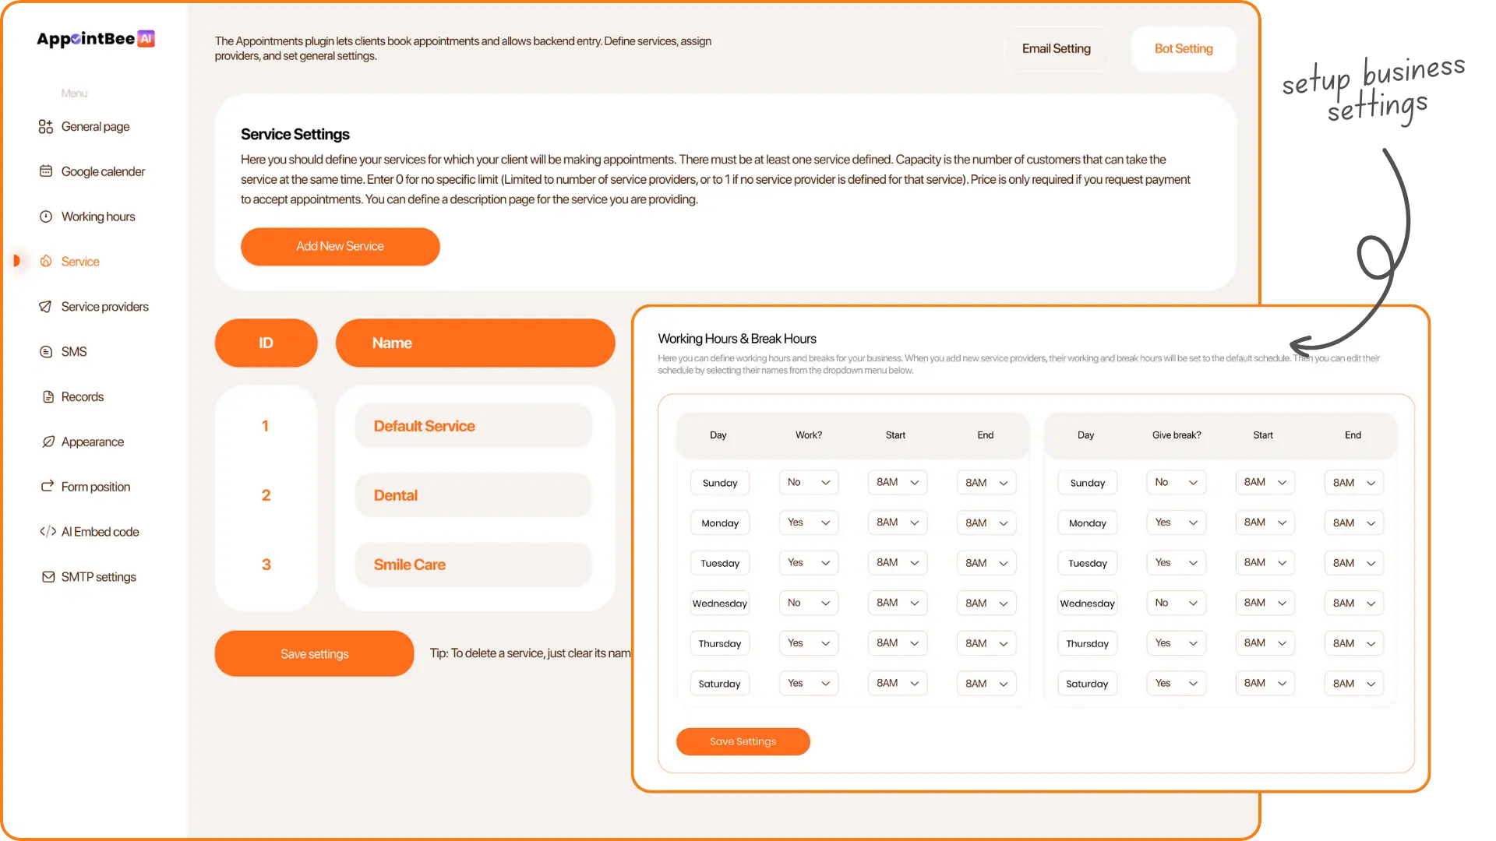The image size is (1496, 841).
Task: Open Thursday Work? dropdown
Action: coord(809,643)
